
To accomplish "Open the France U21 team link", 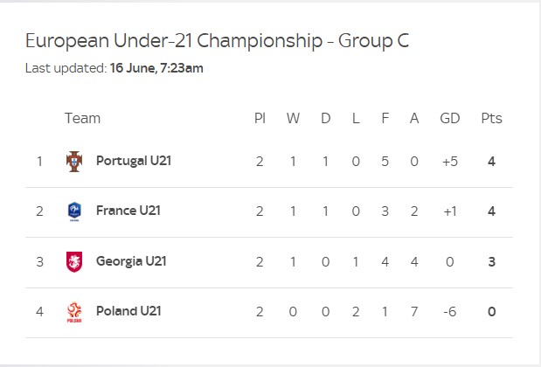I will pos(128,211).
